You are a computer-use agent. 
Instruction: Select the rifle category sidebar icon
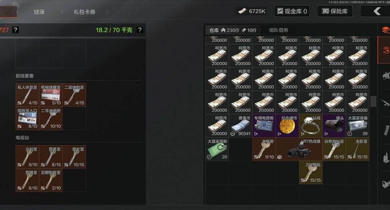coord(385,102)
